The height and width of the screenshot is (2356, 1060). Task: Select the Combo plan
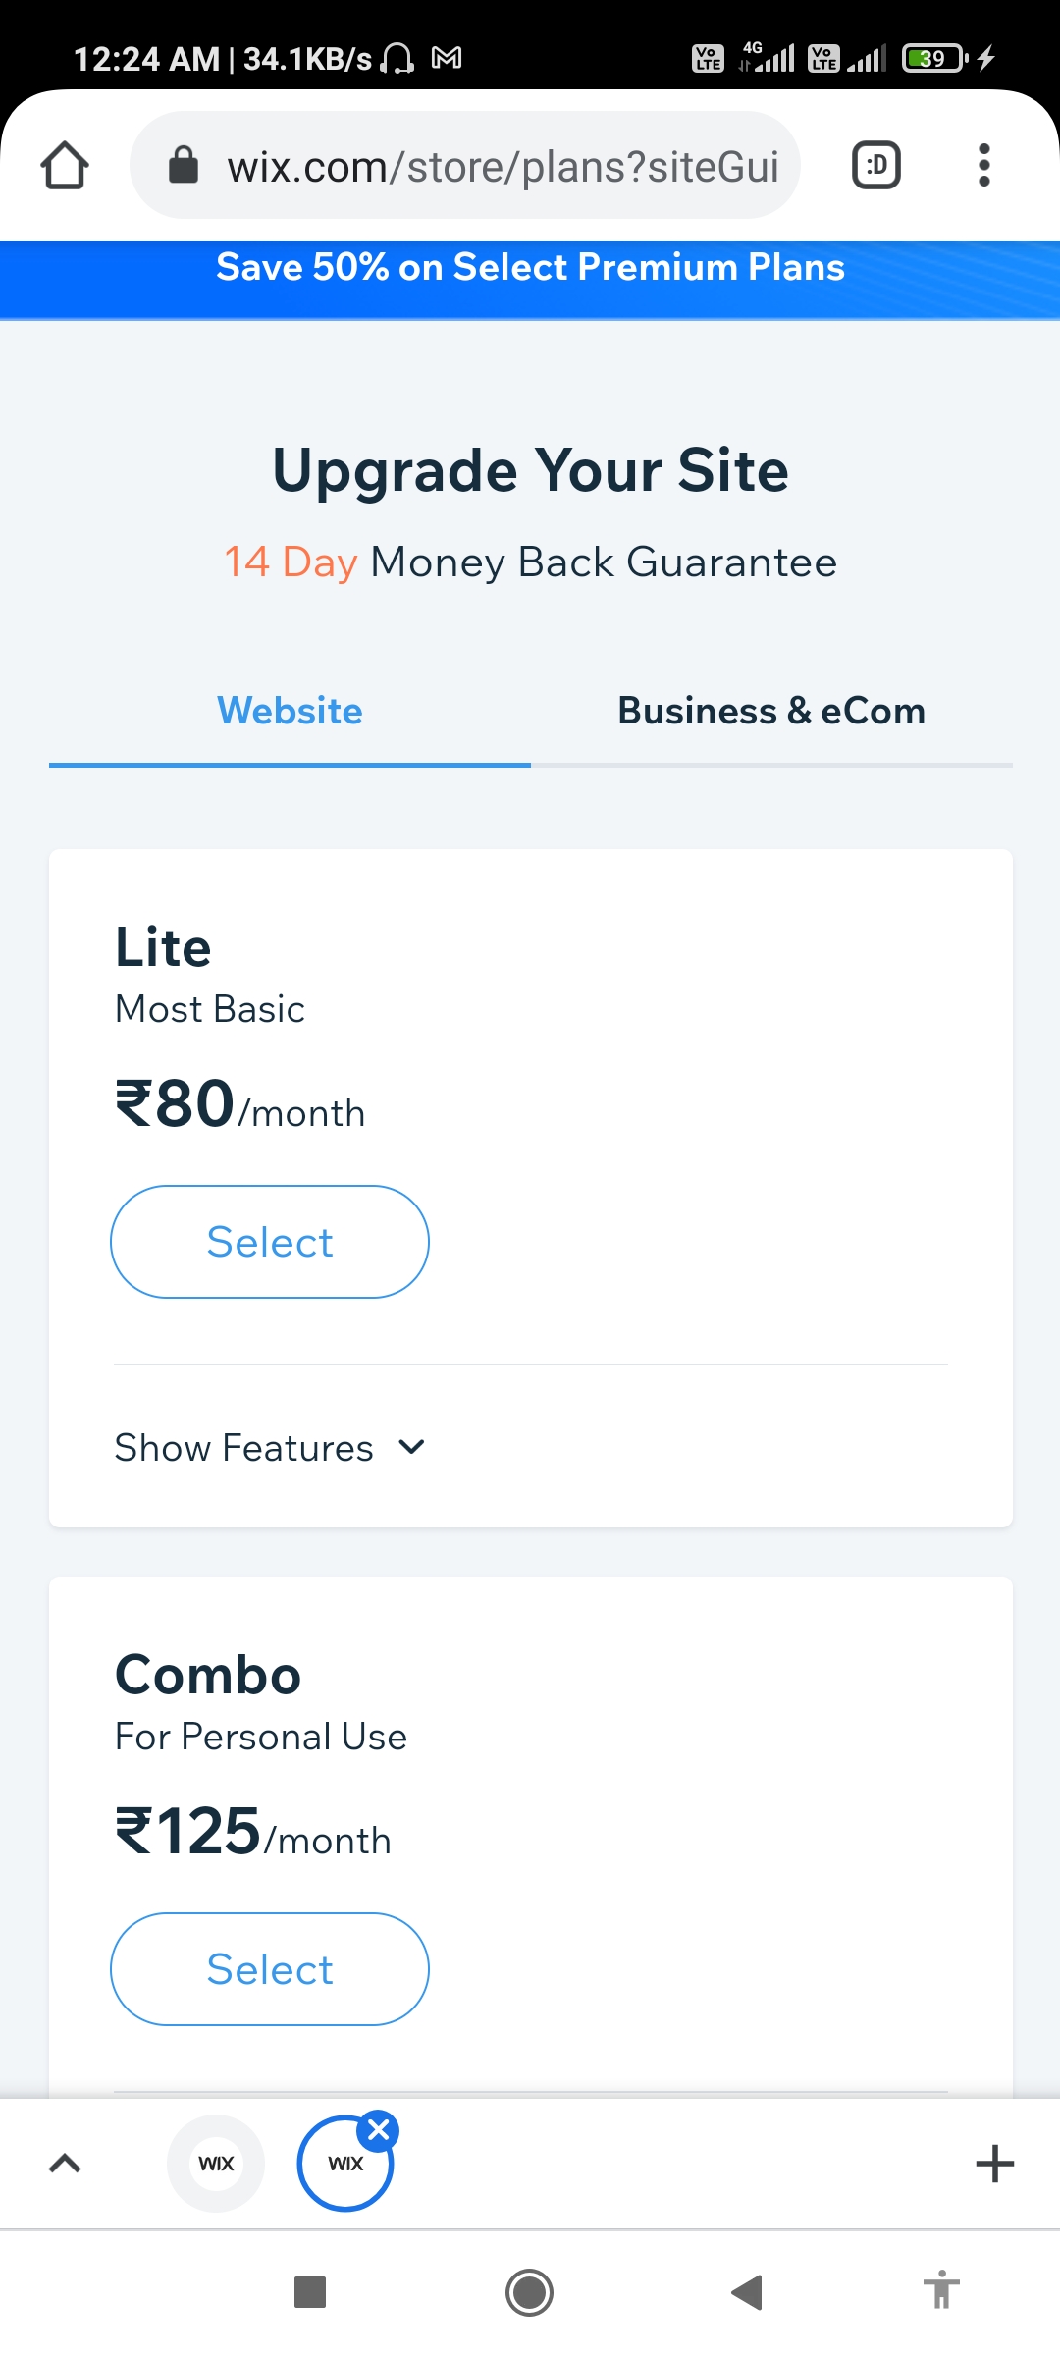point(270,1969)
